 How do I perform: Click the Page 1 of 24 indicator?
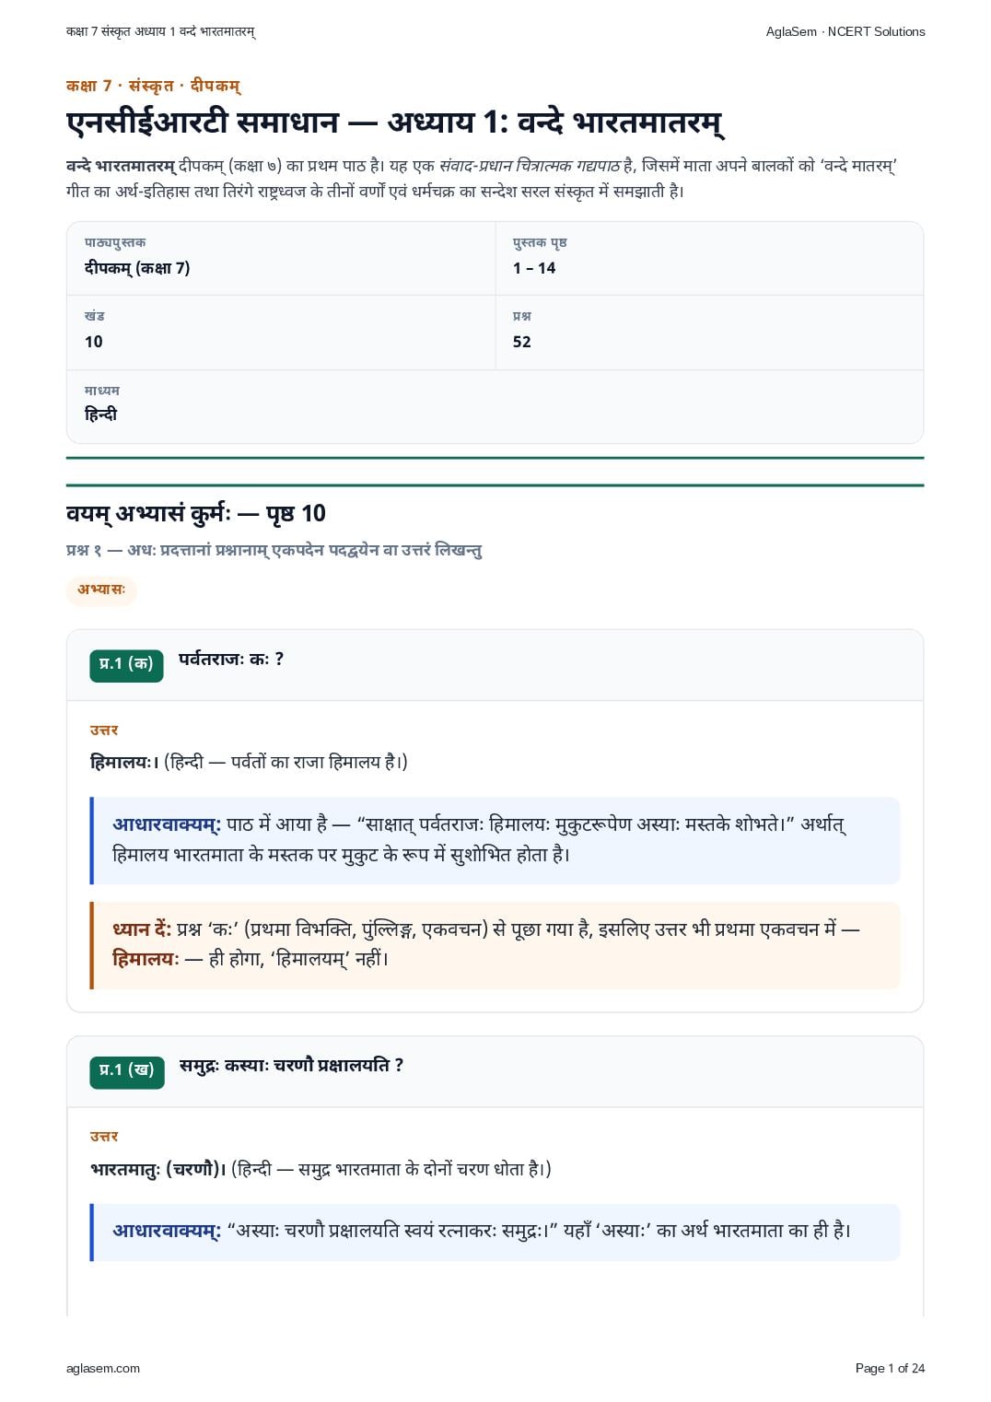pyautogui.click(x=890, y=1368)
